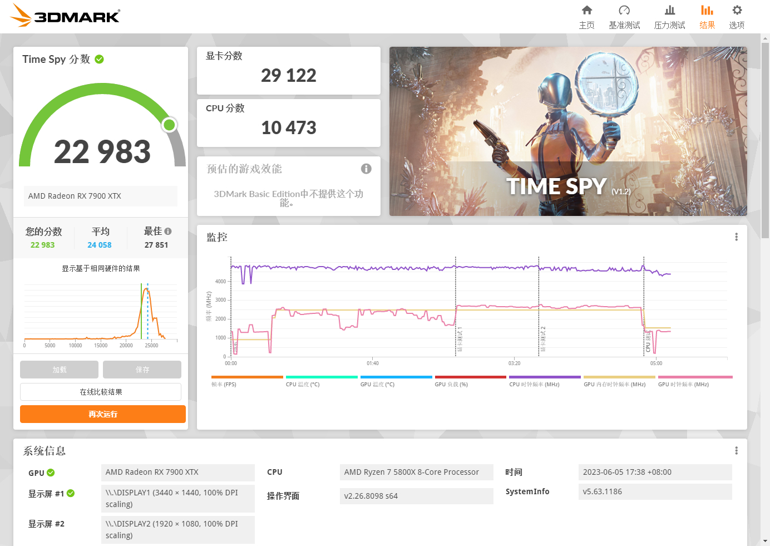This screenshot has width=770, height=546.
Task: Click the main score 22 983 in gauge
Action: (x=102, y=152)
